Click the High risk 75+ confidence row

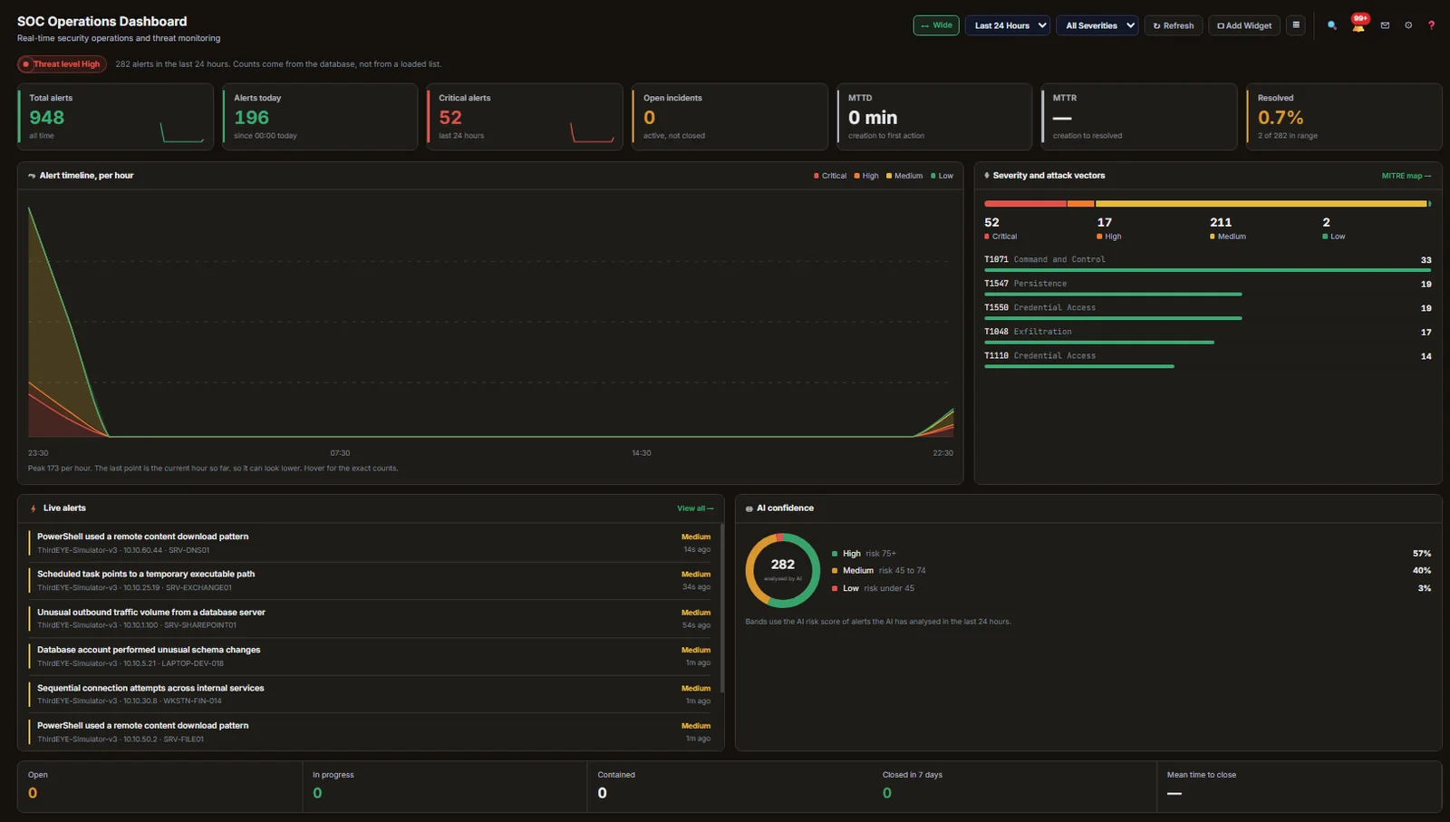[x=1131, y=553]
